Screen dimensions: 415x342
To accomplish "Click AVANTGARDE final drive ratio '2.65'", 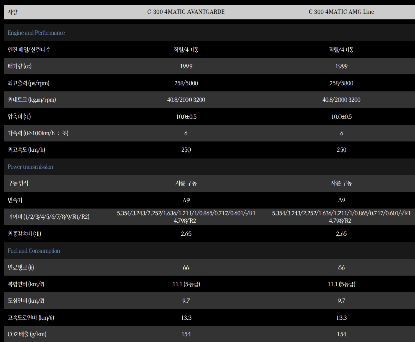I will (x=186, y=234).
